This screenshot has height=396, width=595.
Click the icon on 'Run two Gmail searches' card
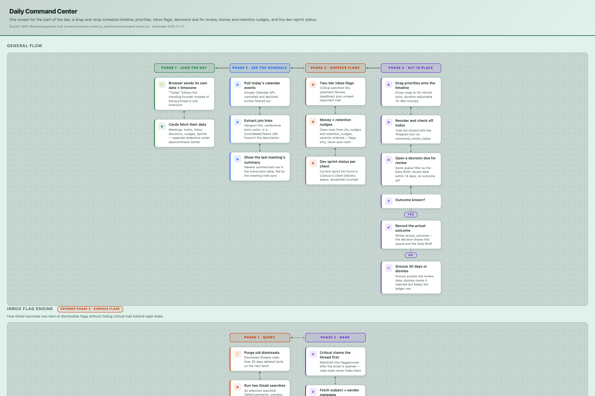pyautogui.click(x=237, y=387)
